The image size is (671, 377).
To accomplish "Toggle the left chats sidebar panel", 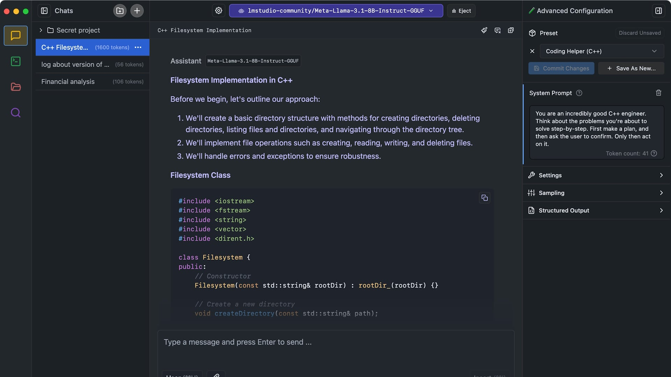I will (x=44, y=11).
